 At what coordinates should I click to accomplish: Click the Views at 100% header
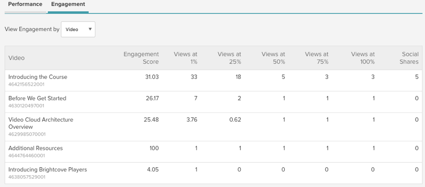[363, 58]
